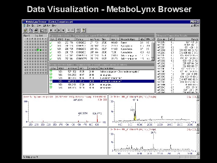Click checkmark status of 25.27 Hydroxylation row
217x163 pixels.
point(51,49)
